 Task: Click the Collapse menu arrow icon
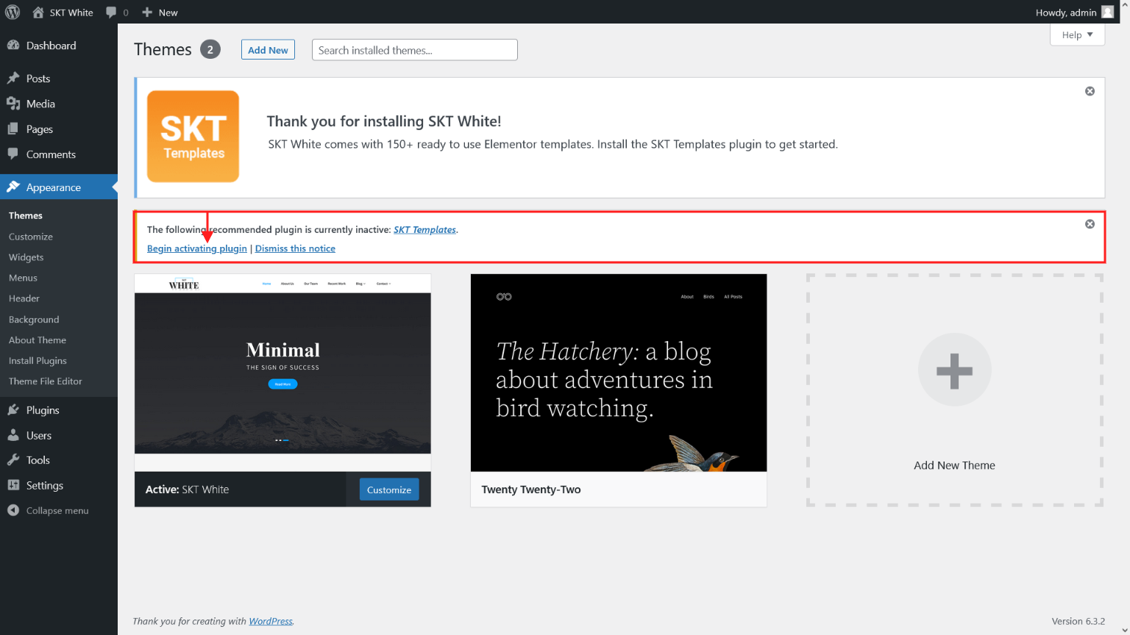(13, 510)
